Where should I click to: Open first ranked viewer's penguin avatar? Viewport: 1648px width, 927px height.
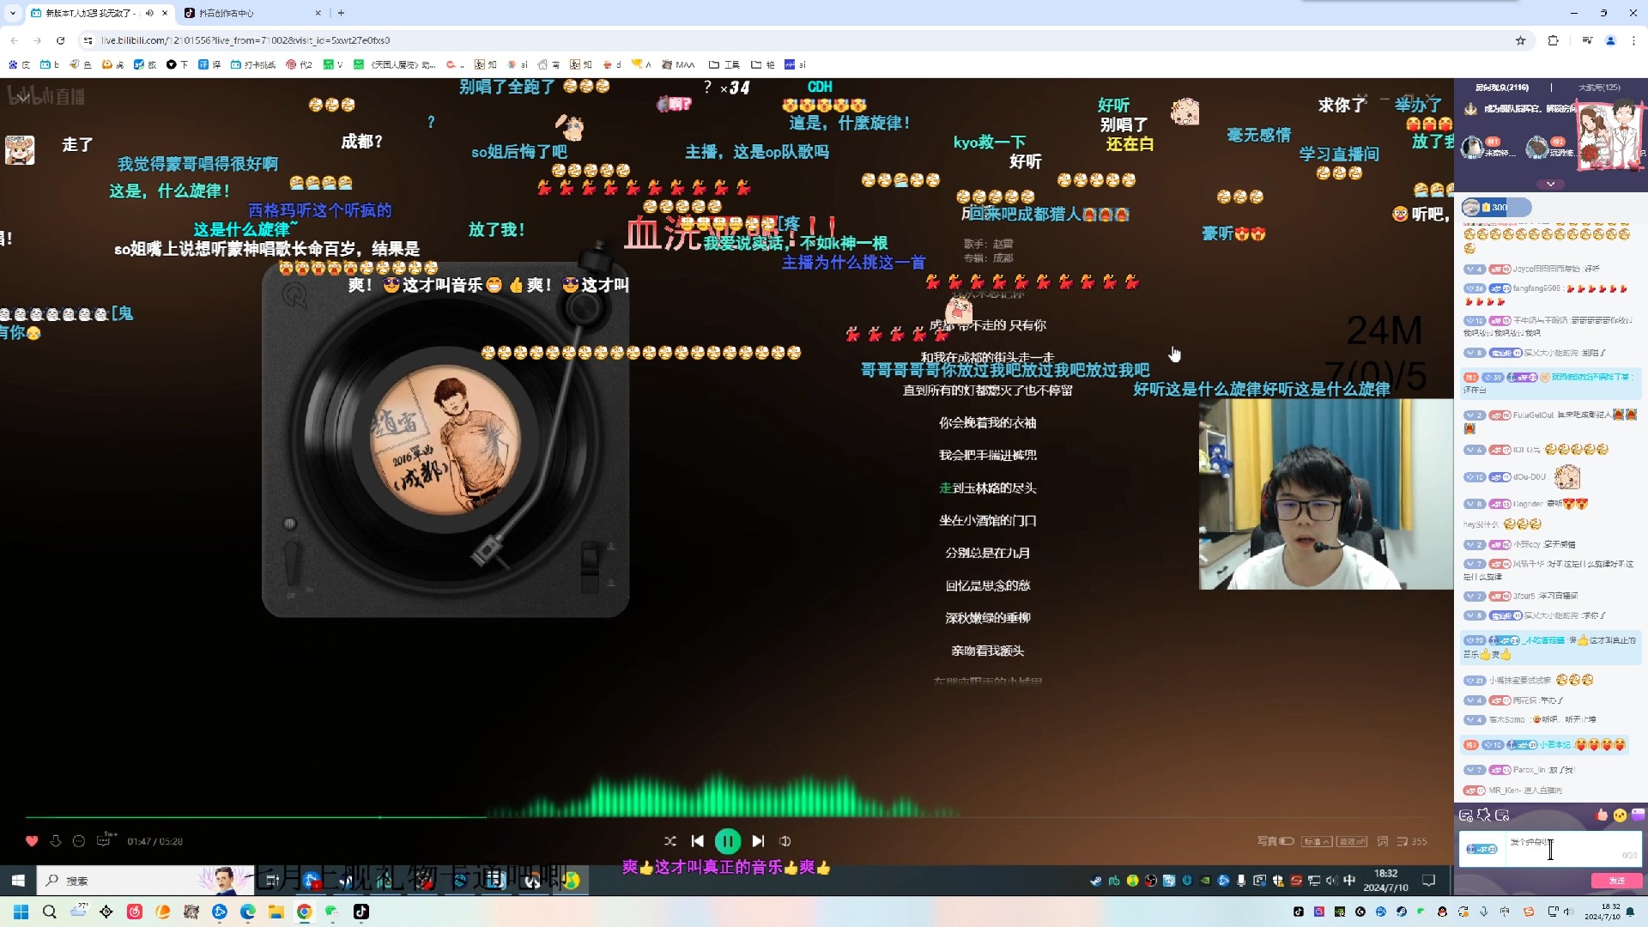point(1474,146)
